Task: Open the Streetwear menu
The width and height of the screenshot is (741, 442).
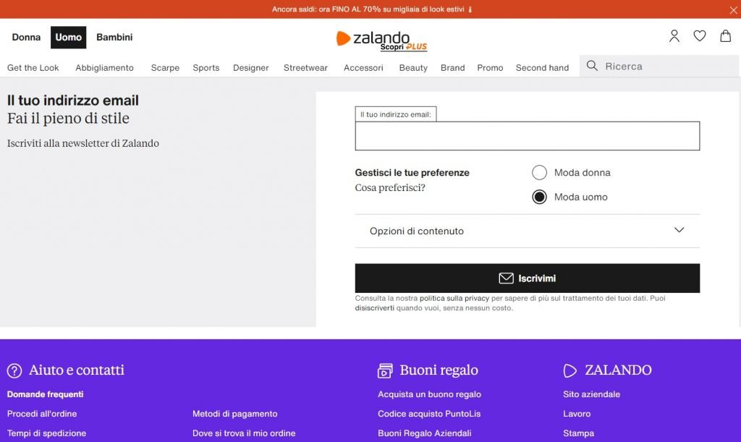Action: click(306, 67)
